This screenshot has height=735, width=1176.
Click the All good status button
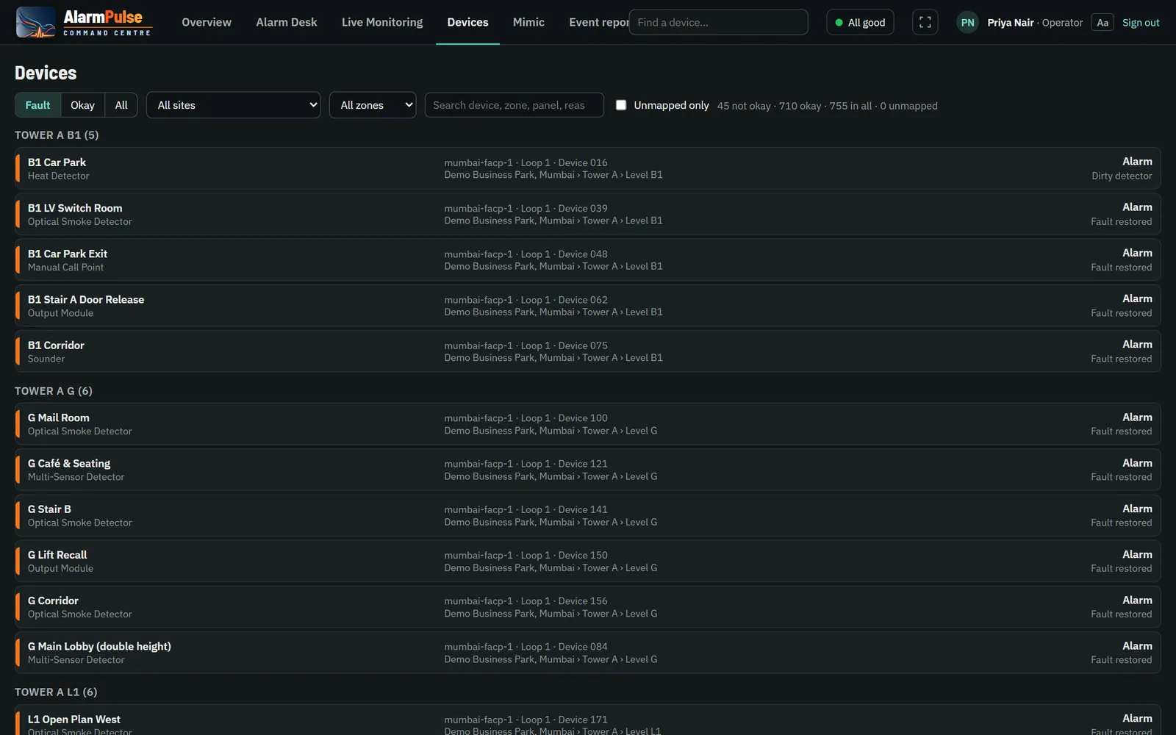click(x=860, y=22)
